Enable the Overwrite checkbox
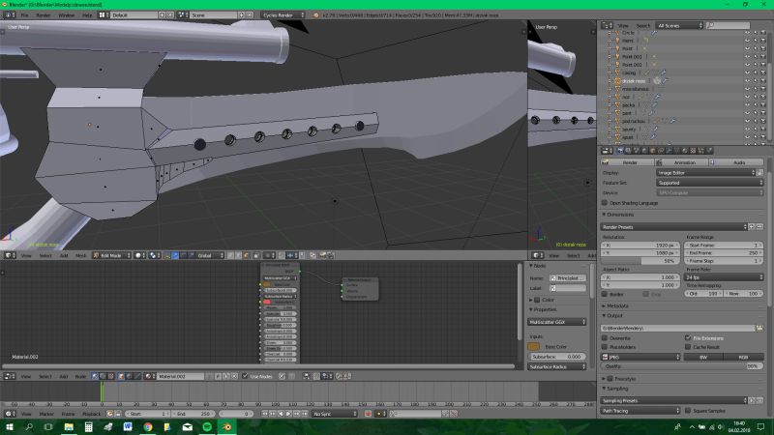774x435 pixels. tap(605, 338)
